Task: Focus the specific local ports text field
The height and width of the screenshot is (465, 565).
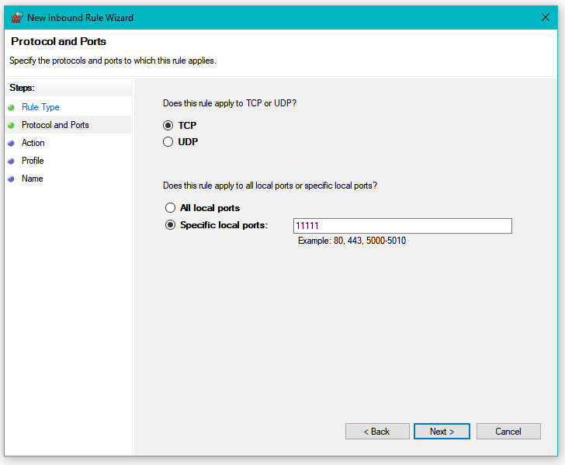Action: click(403, 226)
